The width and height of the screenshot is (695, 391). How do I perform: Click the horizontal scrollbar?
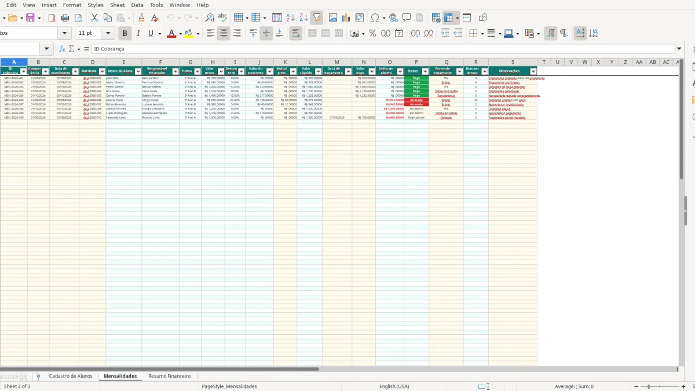(x=159, y=368)
